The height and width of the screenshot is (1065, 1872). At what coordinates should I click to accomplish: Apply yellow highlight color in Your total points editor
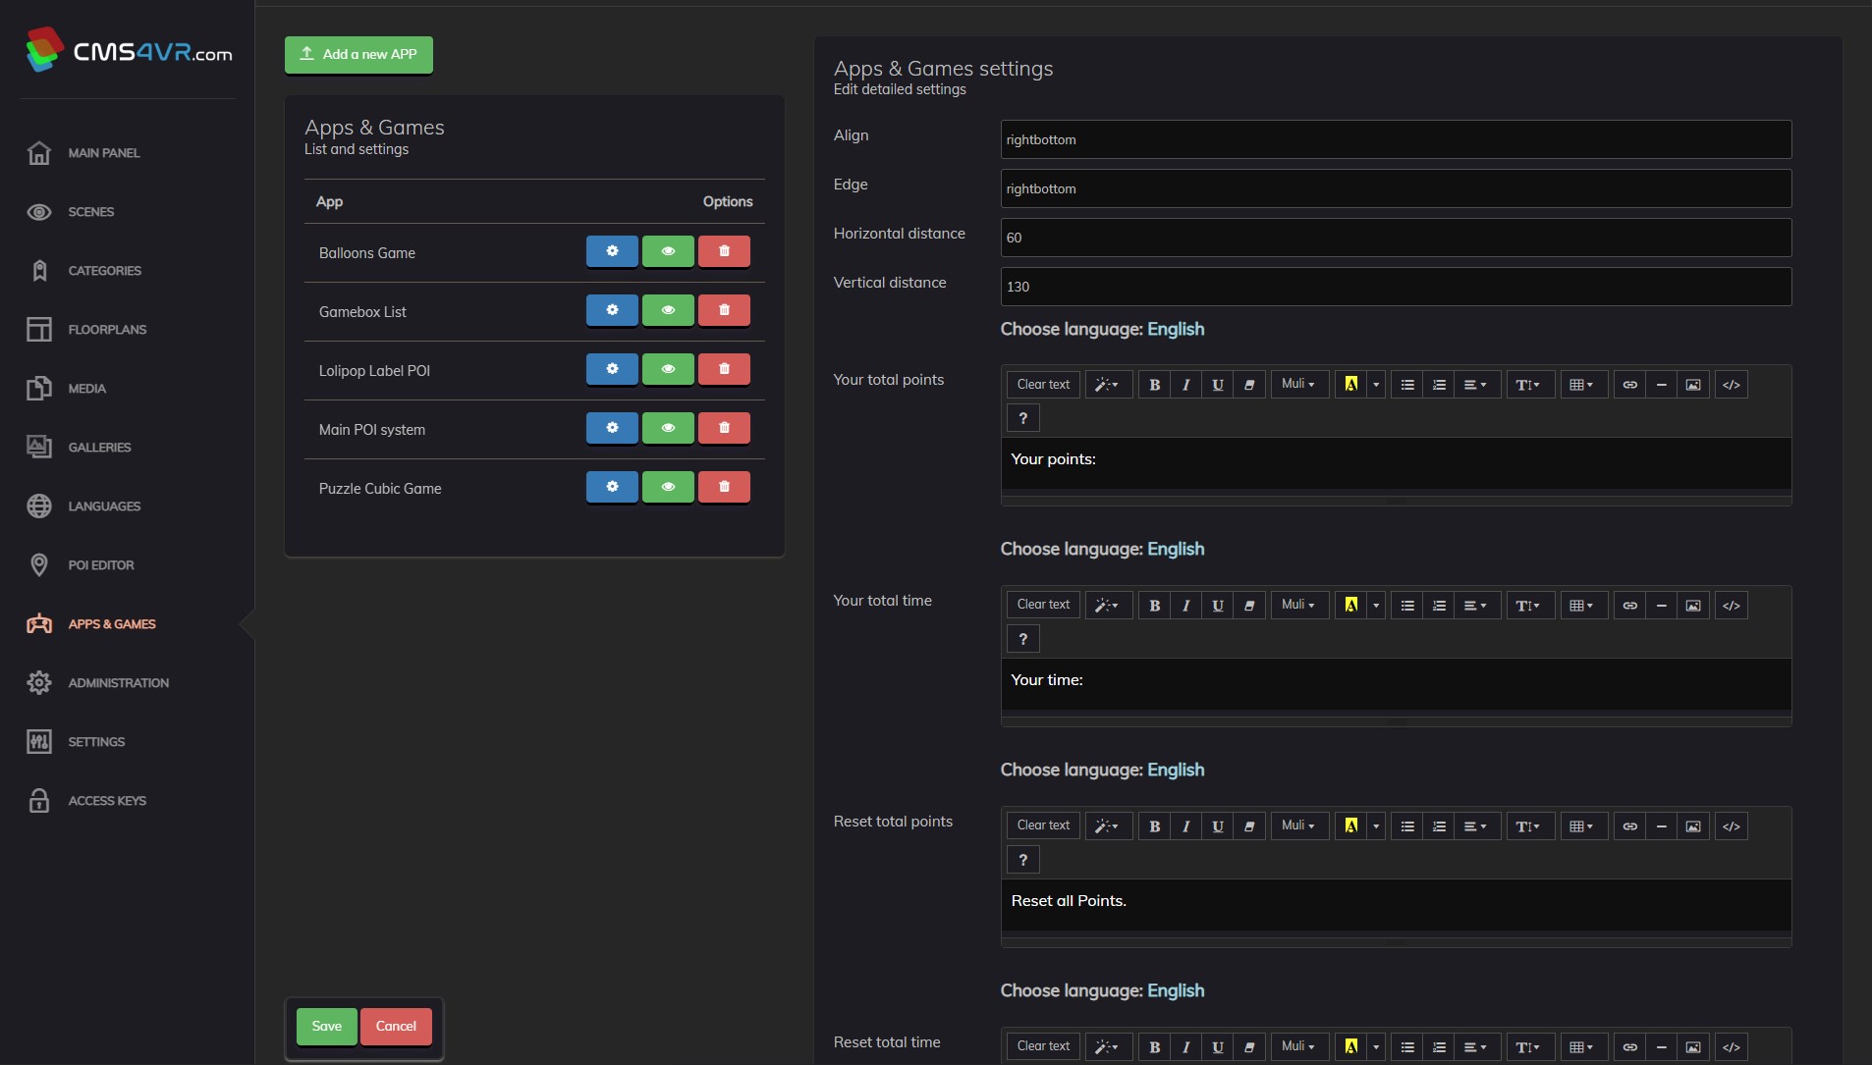click(1351, 385)
